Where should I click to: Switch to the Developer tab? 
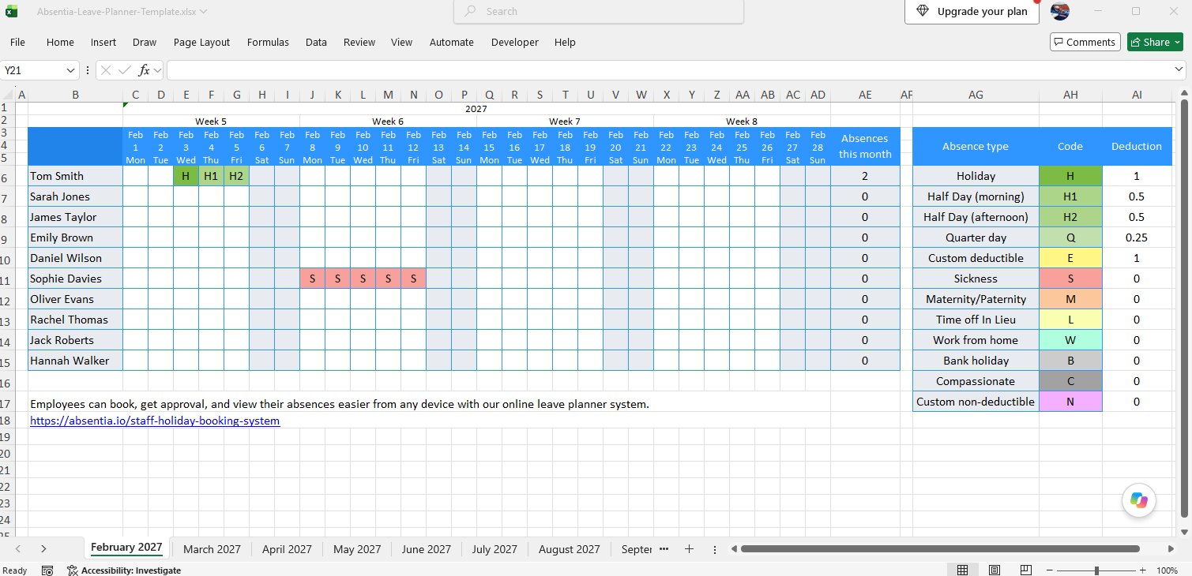(x=514, y=43)
